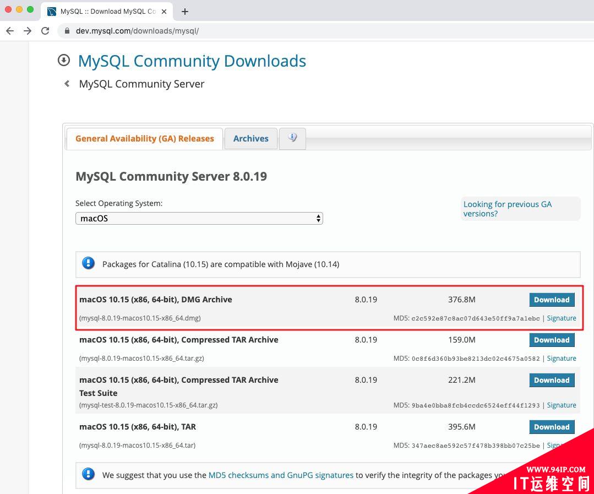
Task: Click the MySQL dolphin favicon on the tab
Action: coord(52,12)
